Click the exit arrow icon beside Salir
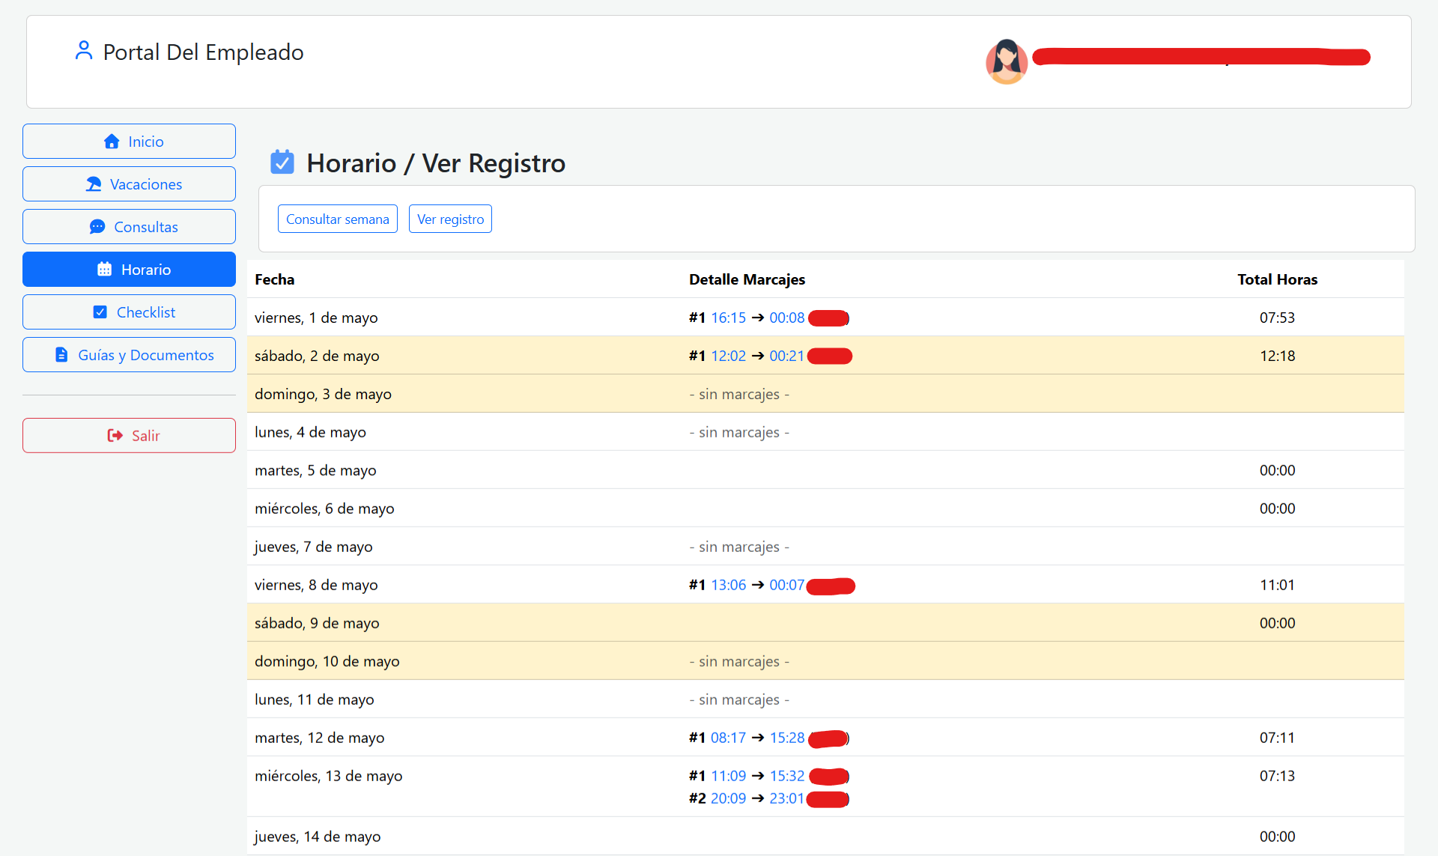 click(x=115, y=436)
